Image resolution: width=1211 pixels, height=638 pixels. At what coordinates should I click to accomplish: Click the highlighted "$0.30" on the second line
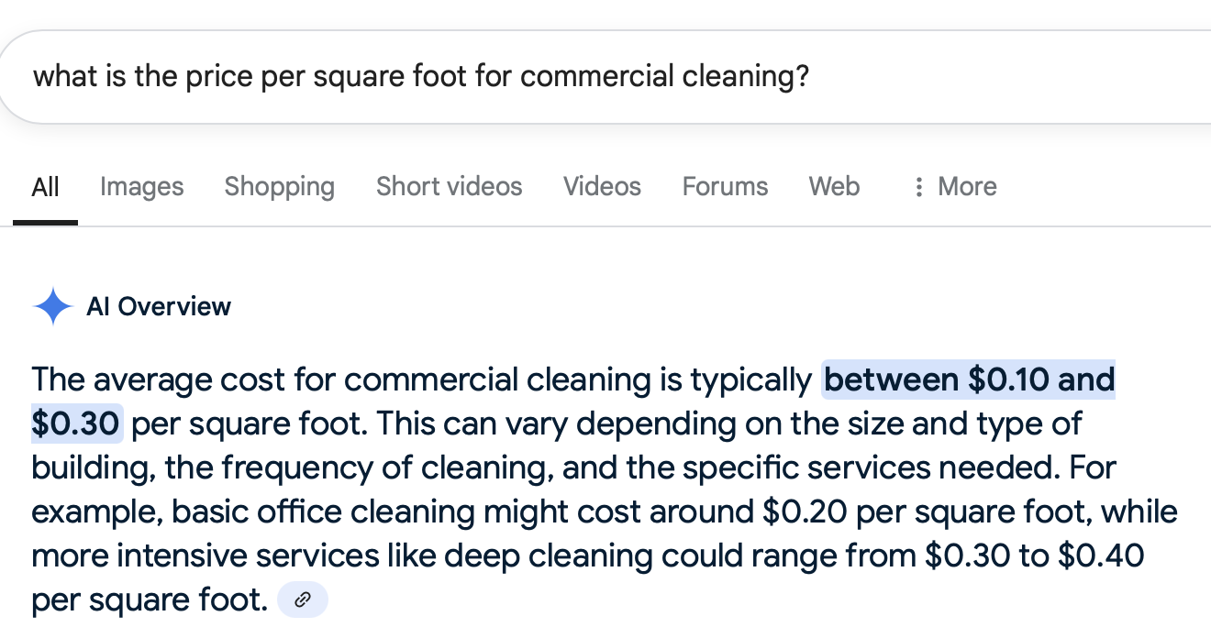pyautogui.click(x=76, y=423)
